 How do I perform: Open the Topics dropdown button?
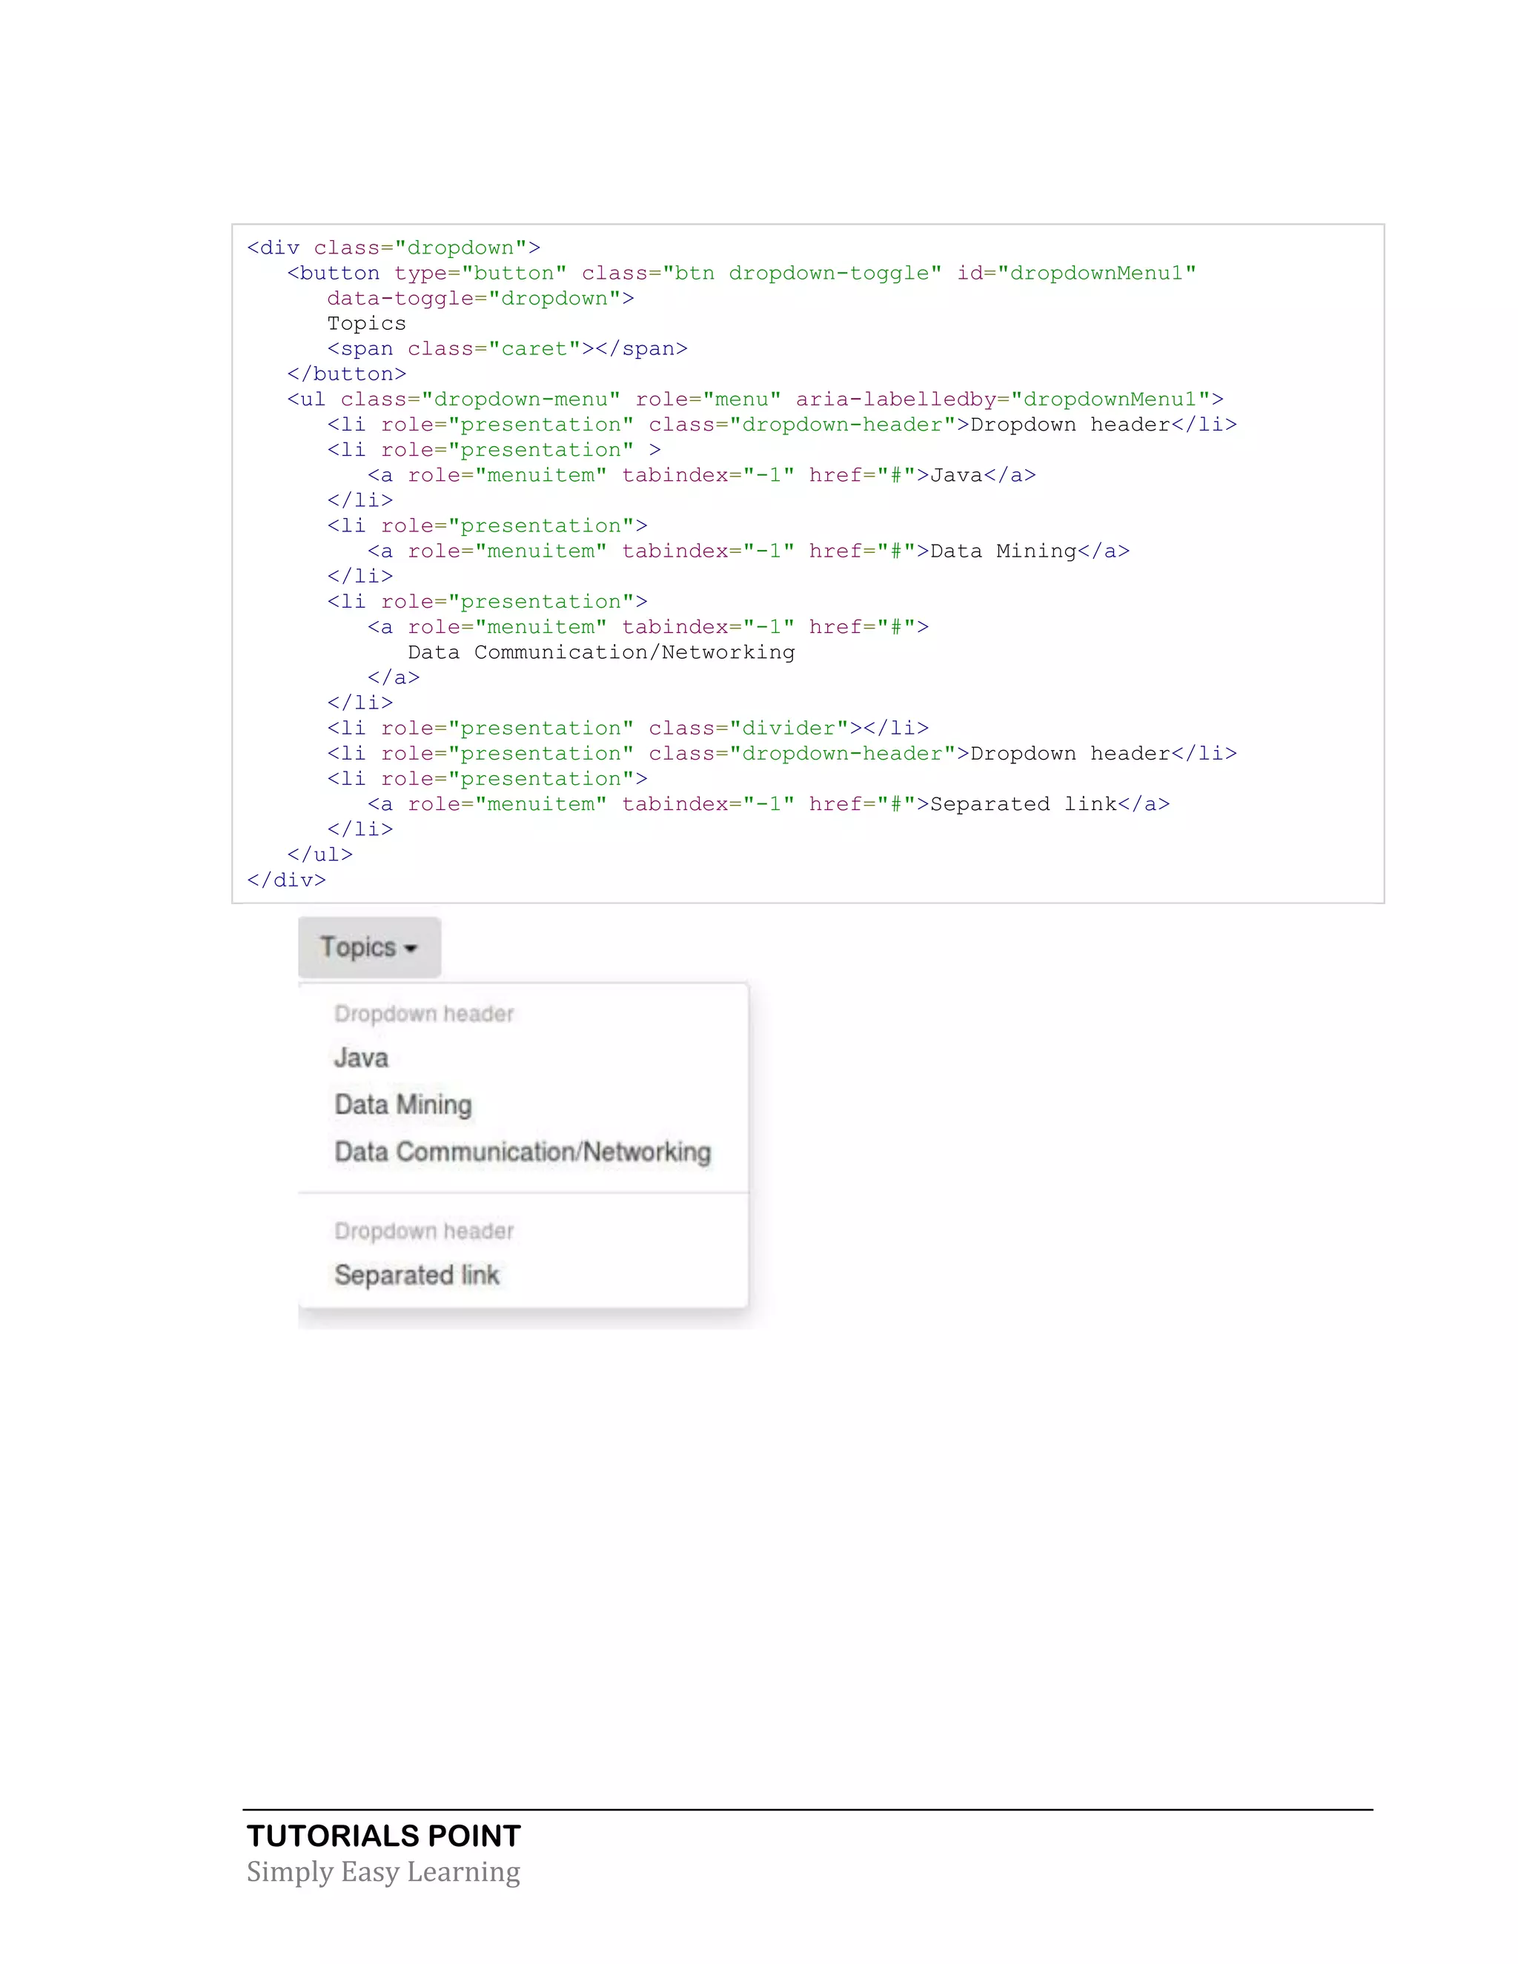click(370, 947)
